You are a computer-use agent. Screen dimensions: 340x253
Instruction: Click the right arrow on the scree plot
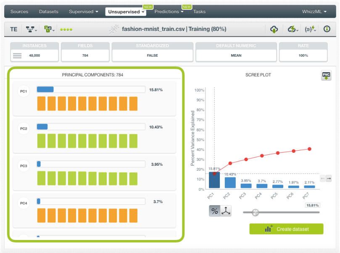329,178
